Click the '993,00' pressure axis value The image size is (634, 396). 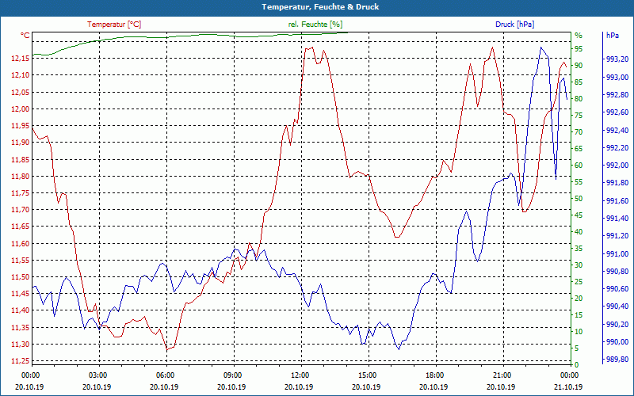pyautogui.click(x=617, y=77)
